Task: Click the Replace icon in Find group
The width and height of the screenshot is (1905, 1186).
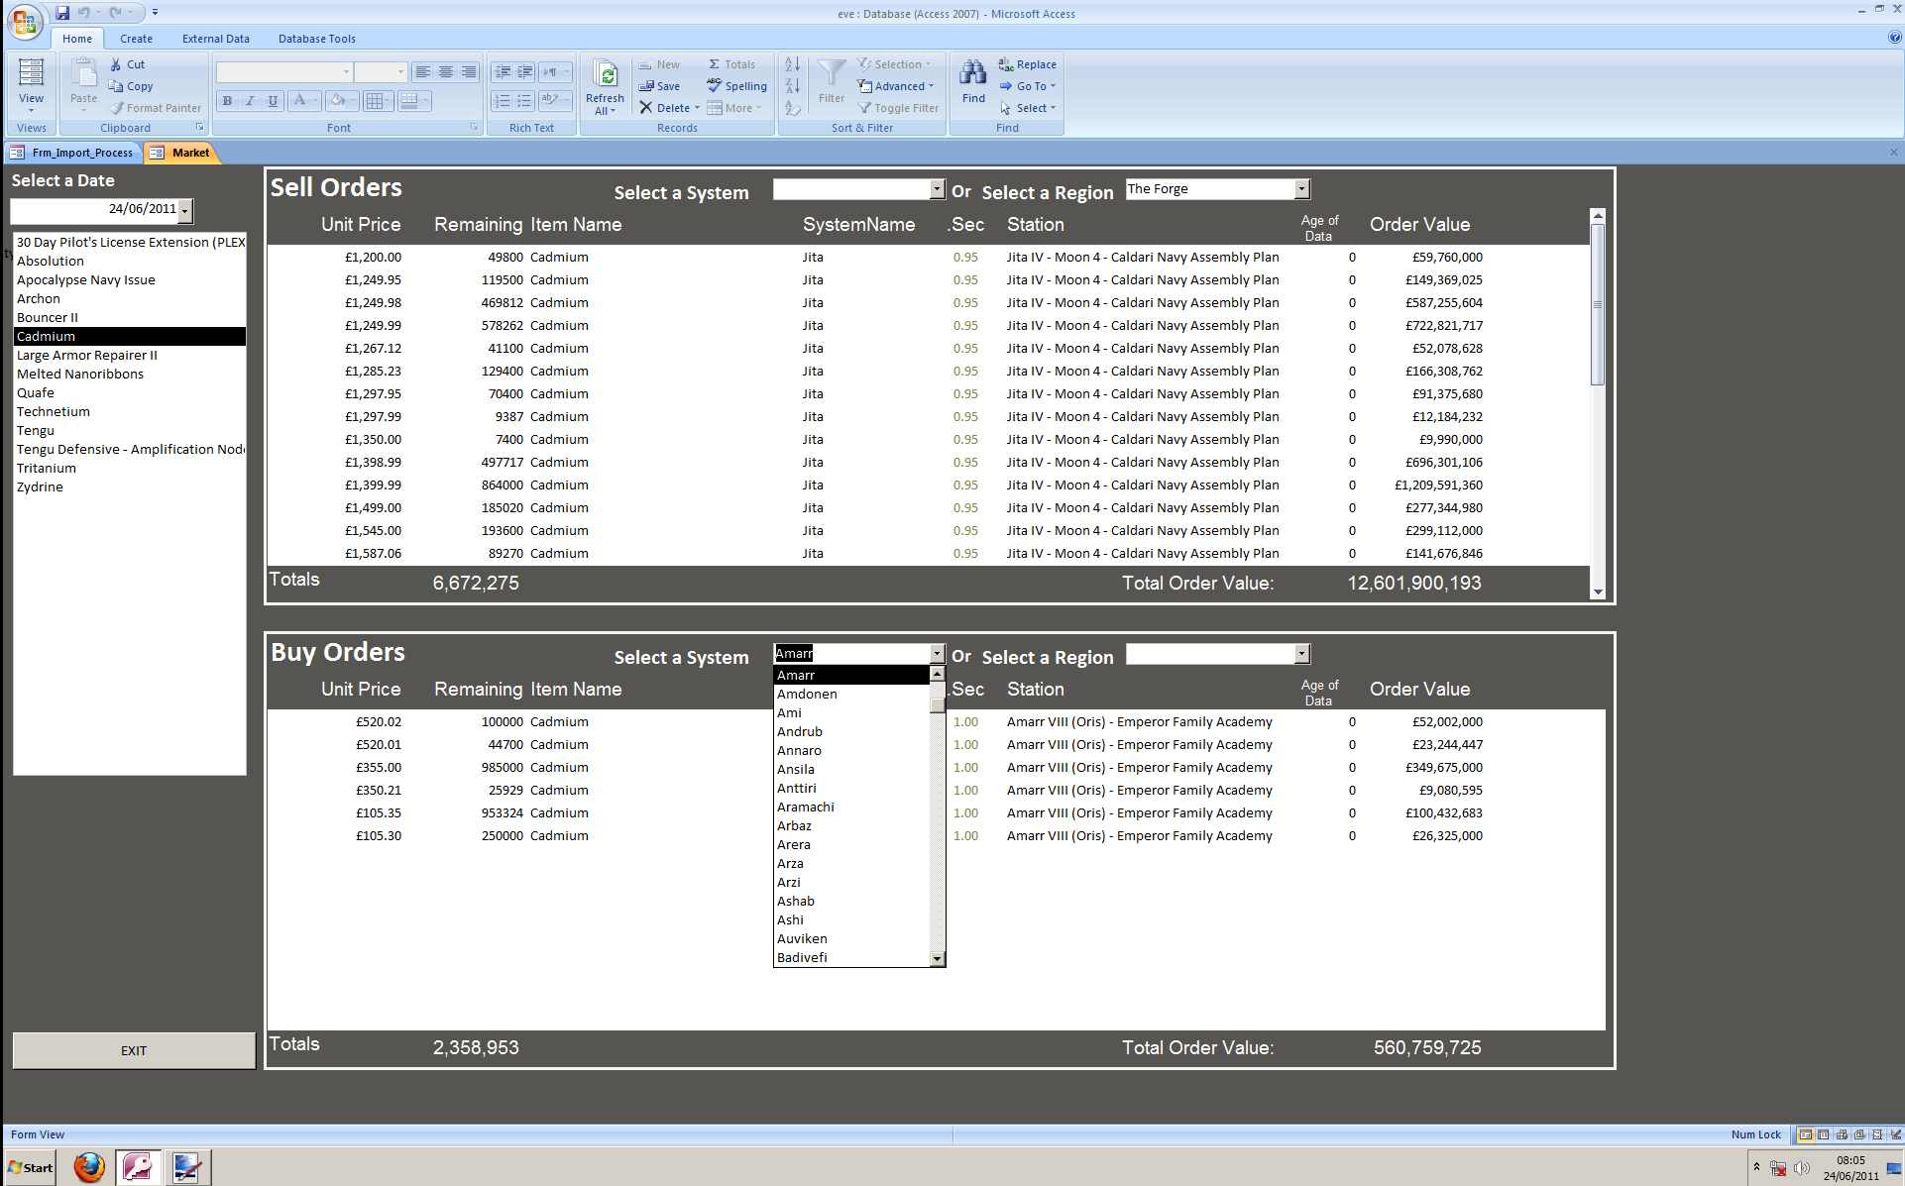Action: (1006, 64)
